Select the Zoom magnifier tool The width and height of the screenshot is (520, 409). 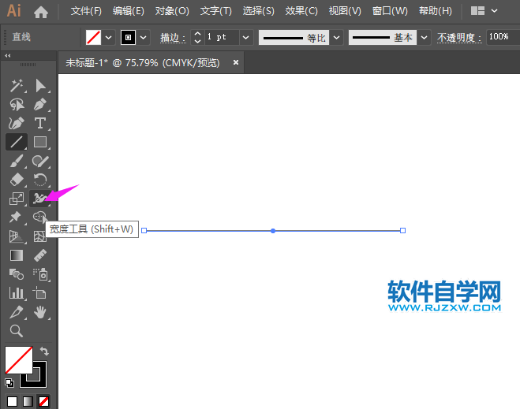point(16,331)
